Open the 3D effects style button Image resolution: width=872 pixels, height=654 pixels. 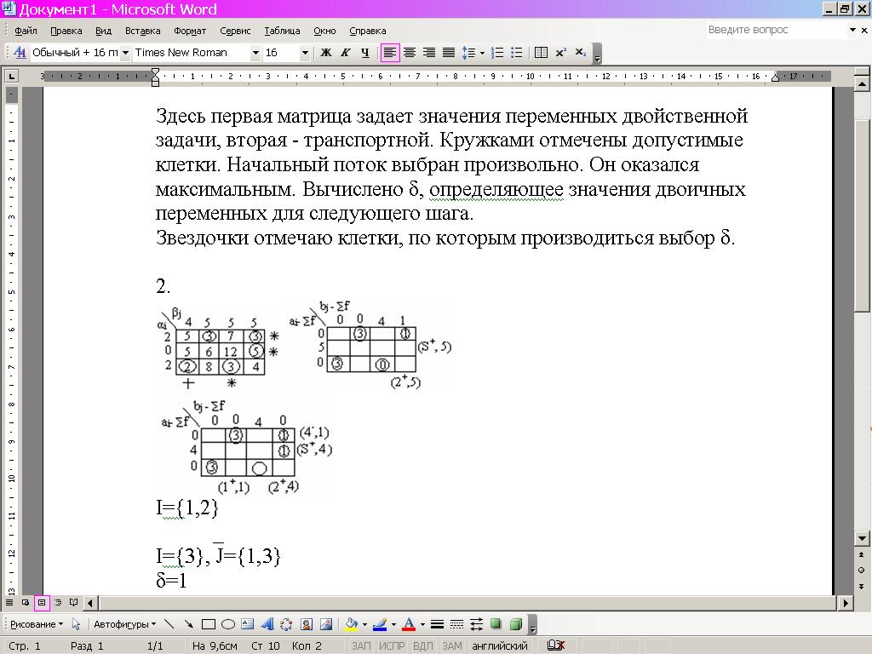pos(515,624)
